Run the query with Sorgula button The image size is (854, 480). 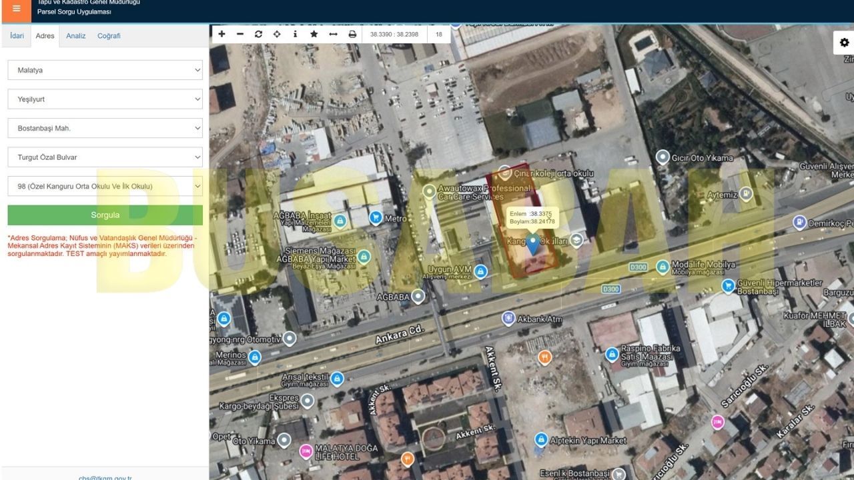105,215
